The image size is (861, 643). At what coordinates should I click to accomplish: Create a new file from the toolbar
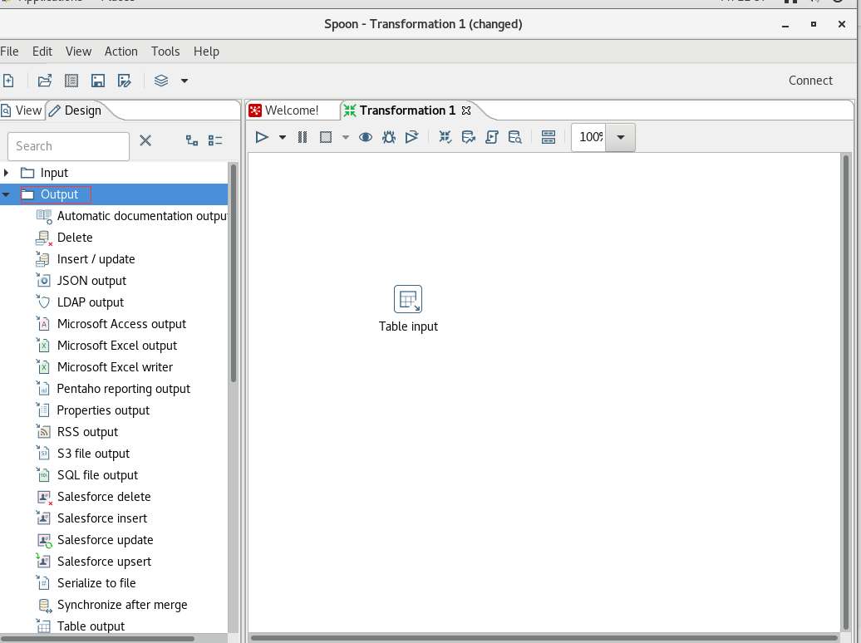click(8, 81)
